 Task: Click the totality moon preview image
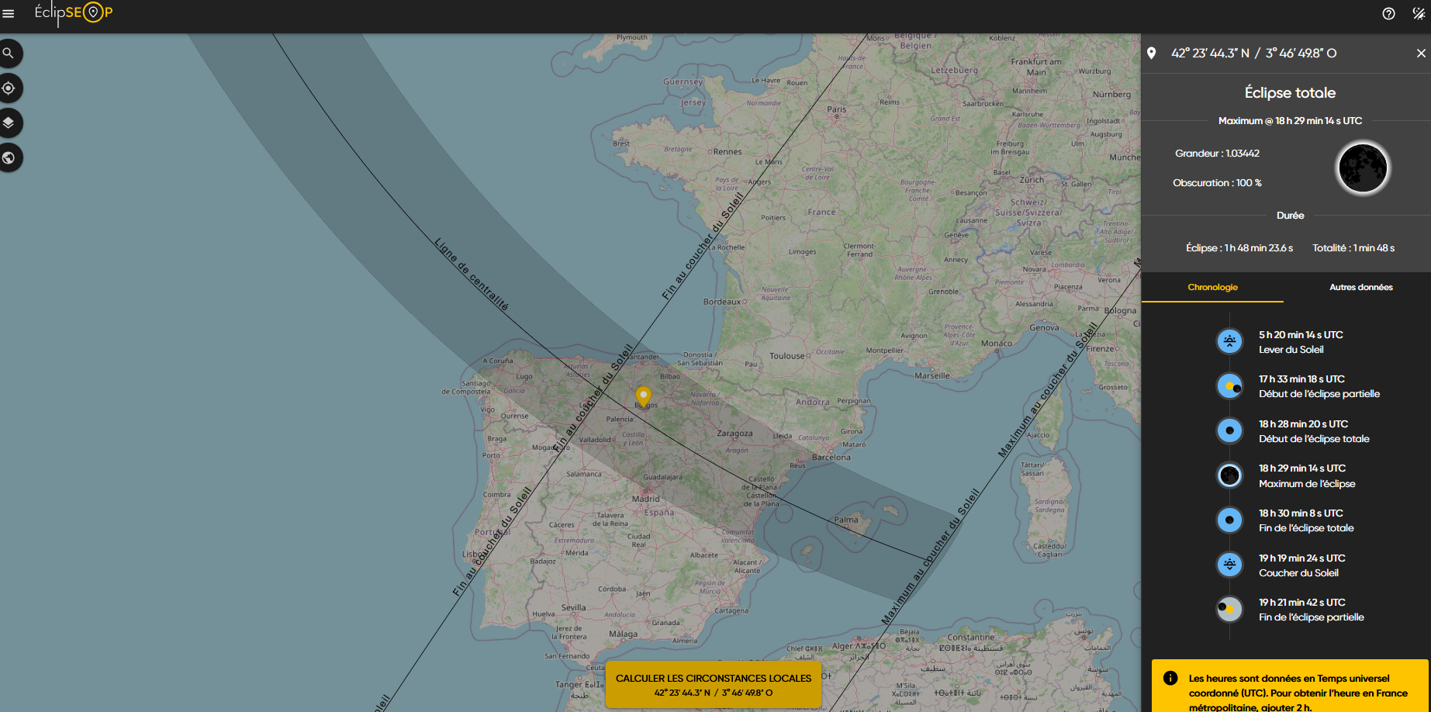click(1363, 168)
